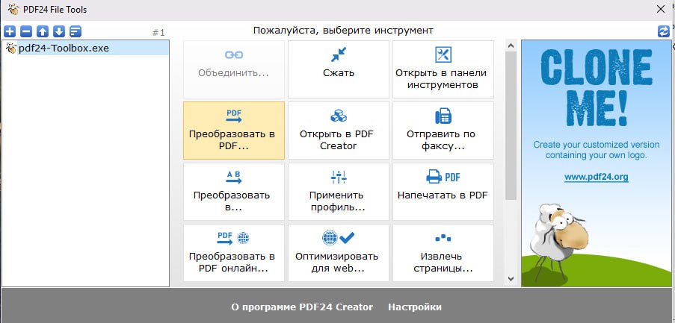Open Преобразовать в PDF tool
675x323 pixels.
[x=234, y=131]
